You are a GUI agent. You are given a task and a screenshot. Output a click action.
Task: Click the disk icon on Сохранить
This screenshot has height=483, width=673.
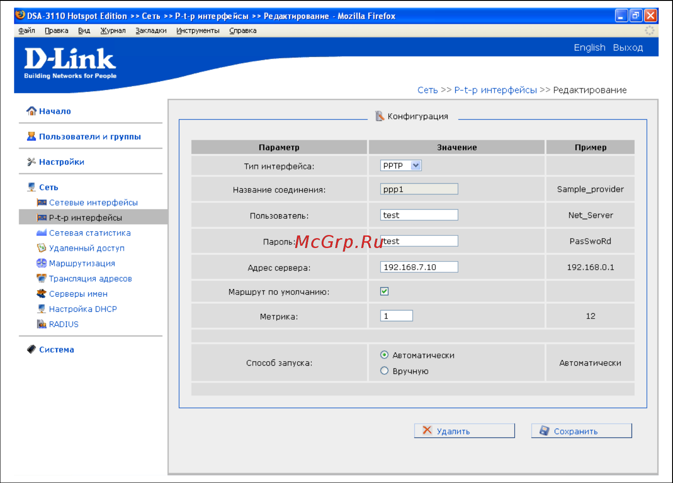pyautogui.click(x=544, y=430)
